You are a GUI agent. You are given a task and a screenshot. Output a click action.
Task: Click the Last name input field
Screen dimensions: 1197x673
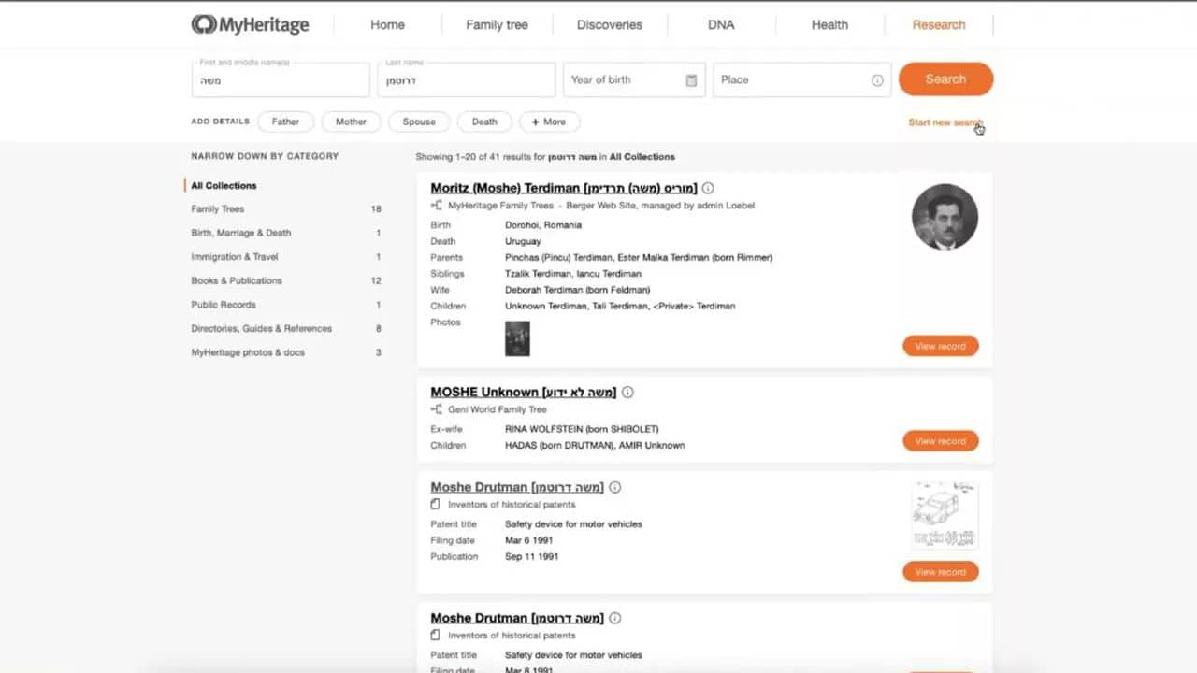pos(468,80)
